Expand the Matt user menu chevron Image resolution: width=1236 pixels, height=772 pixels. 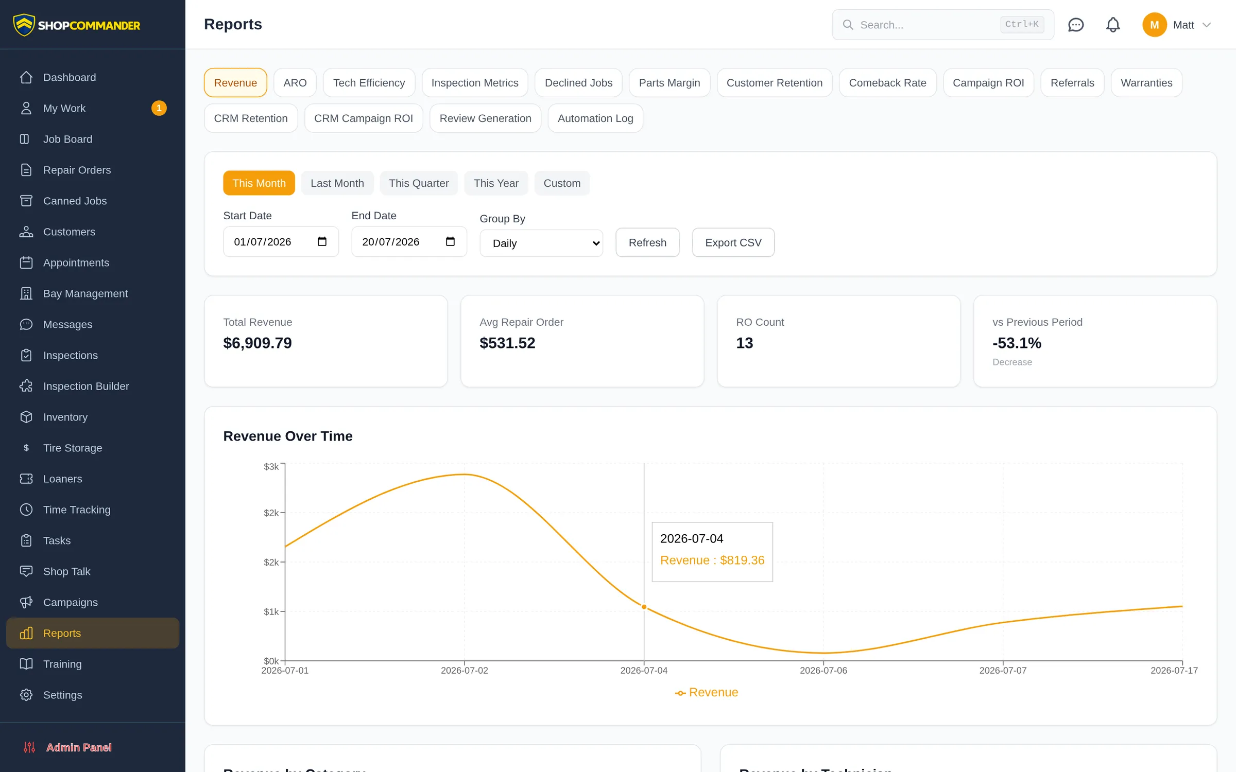1207,25
